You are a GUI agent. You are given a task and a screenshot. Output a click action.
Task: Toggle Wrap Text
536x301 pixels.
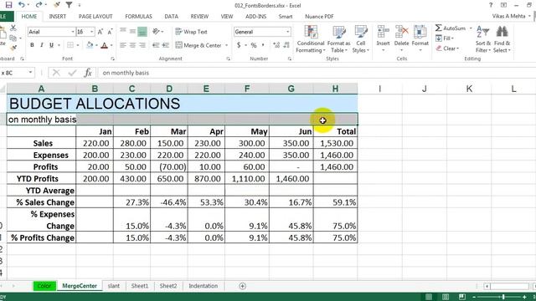coord(191,32)
